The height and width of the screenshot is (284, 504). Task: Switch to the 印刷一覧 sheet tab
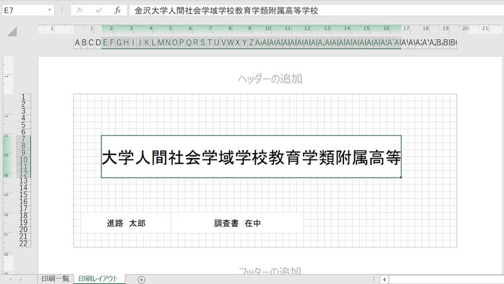click(x=55, y=279)
